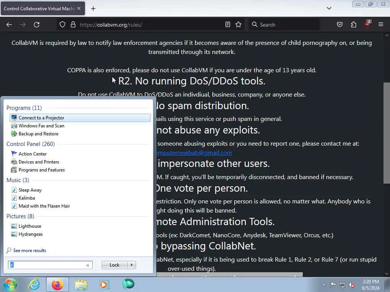This screenshot has height=292, width=390.
Task: Bookmark this page with the star icon
Action: tap(238, 25)
